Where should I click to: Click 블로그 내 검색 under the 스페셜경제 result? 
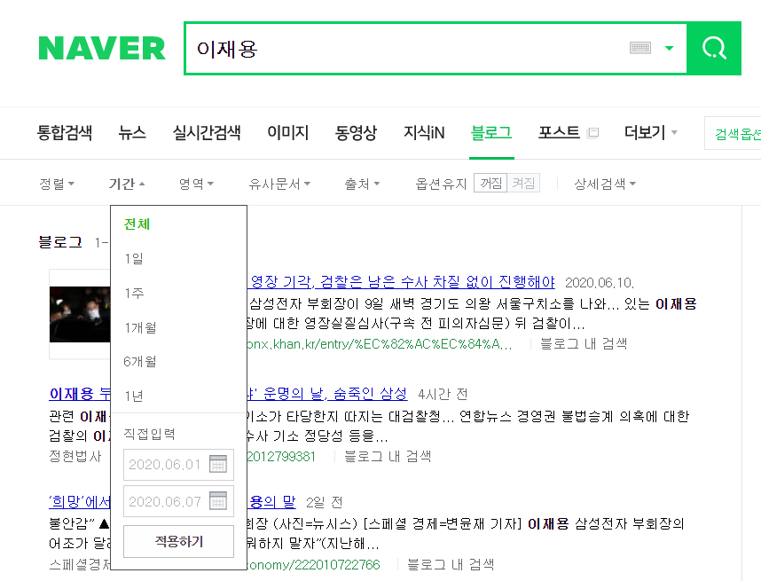[451, 564]
